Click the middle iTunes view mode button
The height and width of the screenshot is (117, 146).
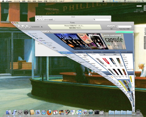point(111,27)
